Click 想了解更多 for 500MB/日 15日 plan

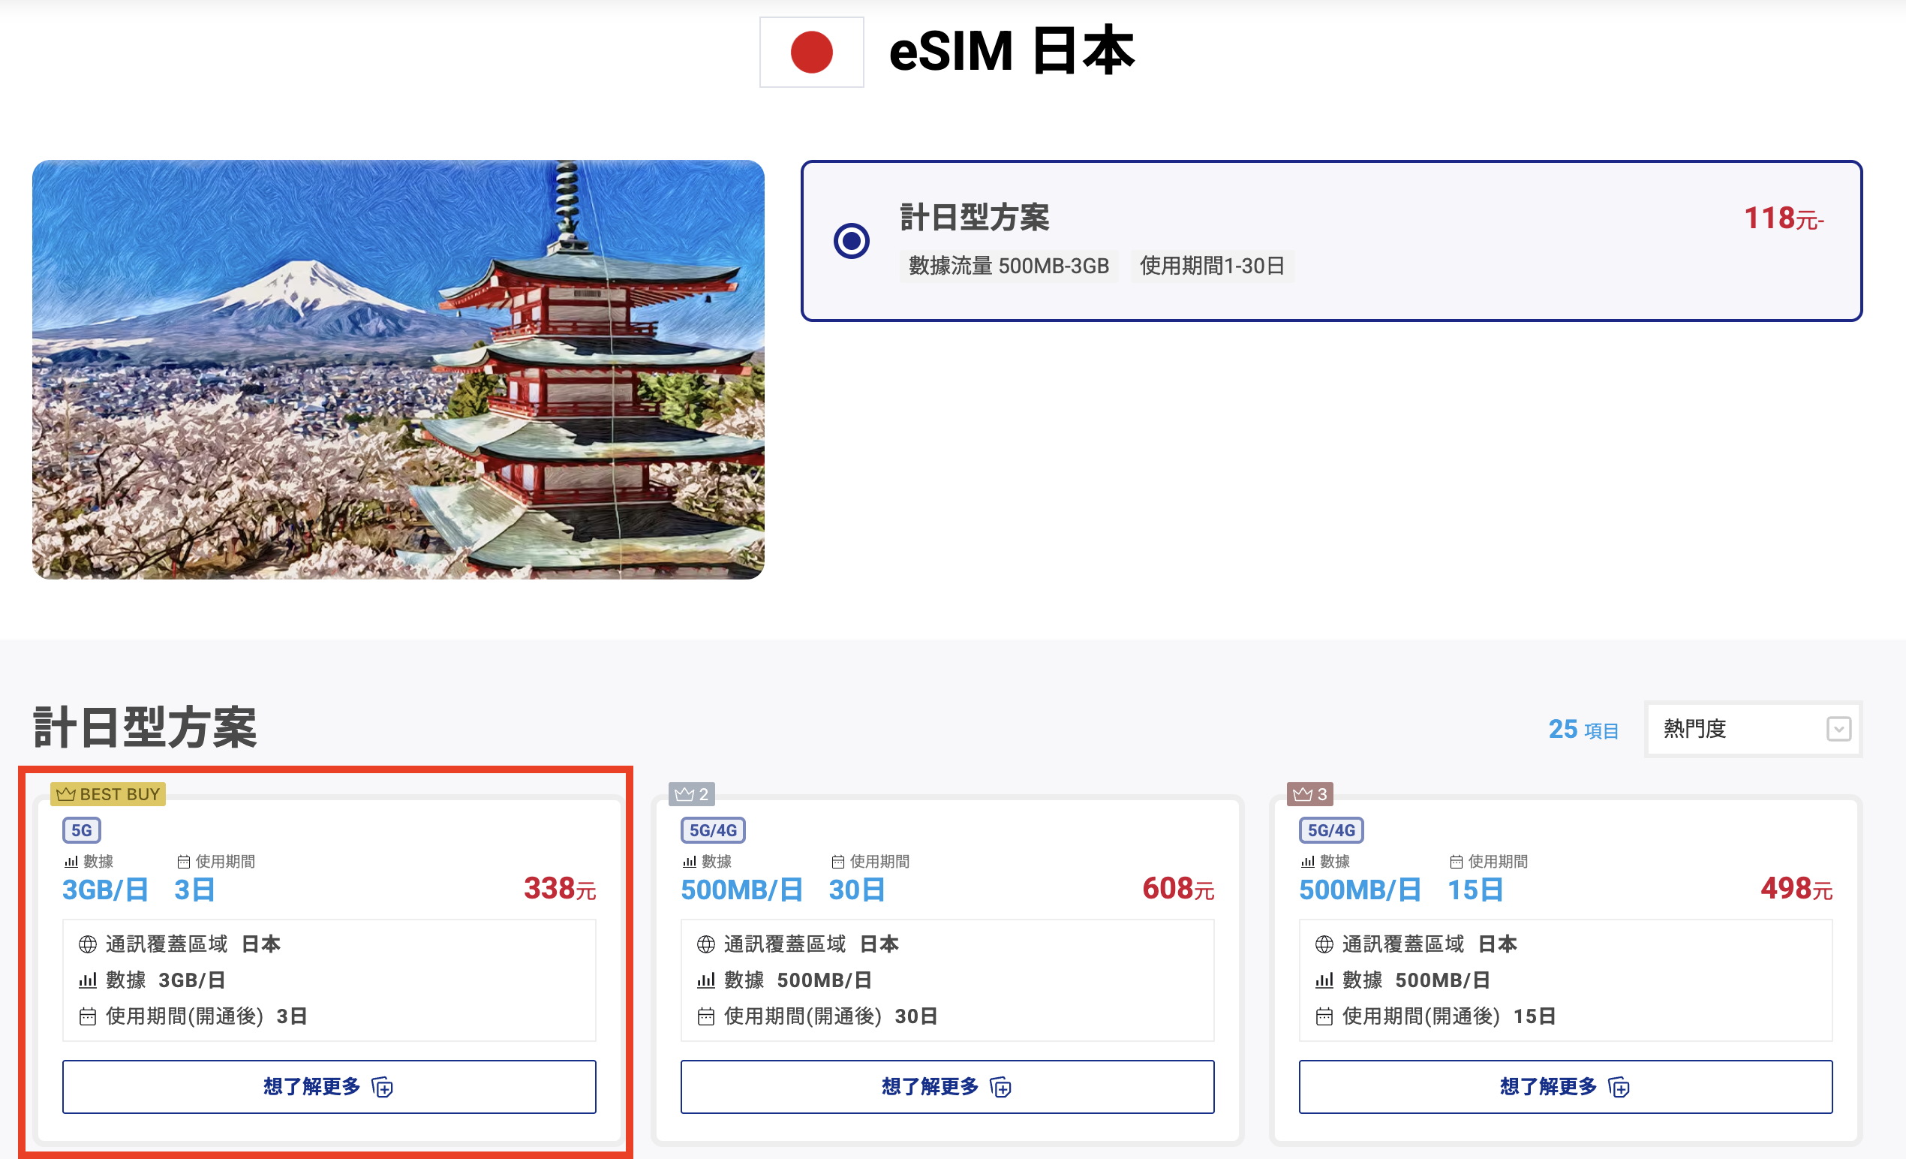[x=1565, y=1086]
